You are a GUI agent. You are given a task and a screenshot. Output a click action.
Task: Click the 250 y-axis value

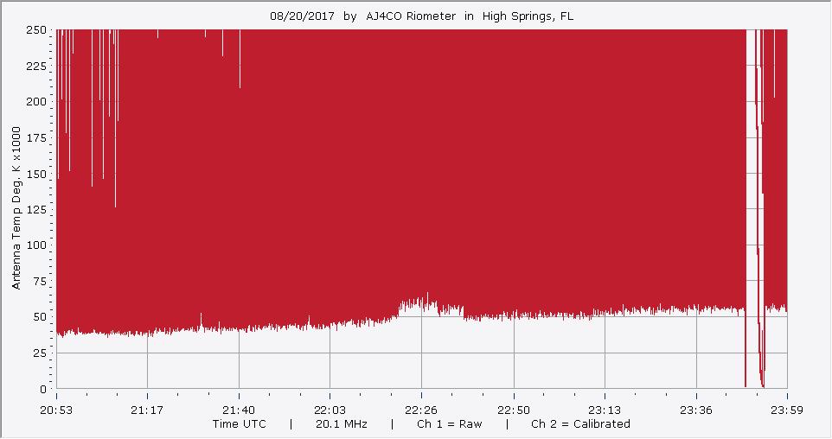36,30
